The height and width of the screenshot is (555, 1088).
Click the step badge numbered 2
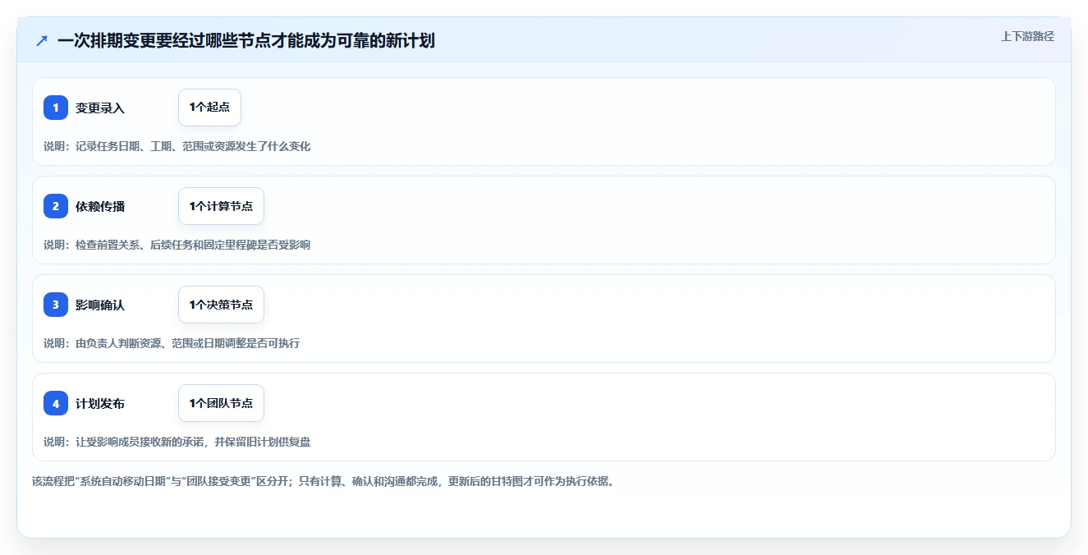click(x=56, y=206)
